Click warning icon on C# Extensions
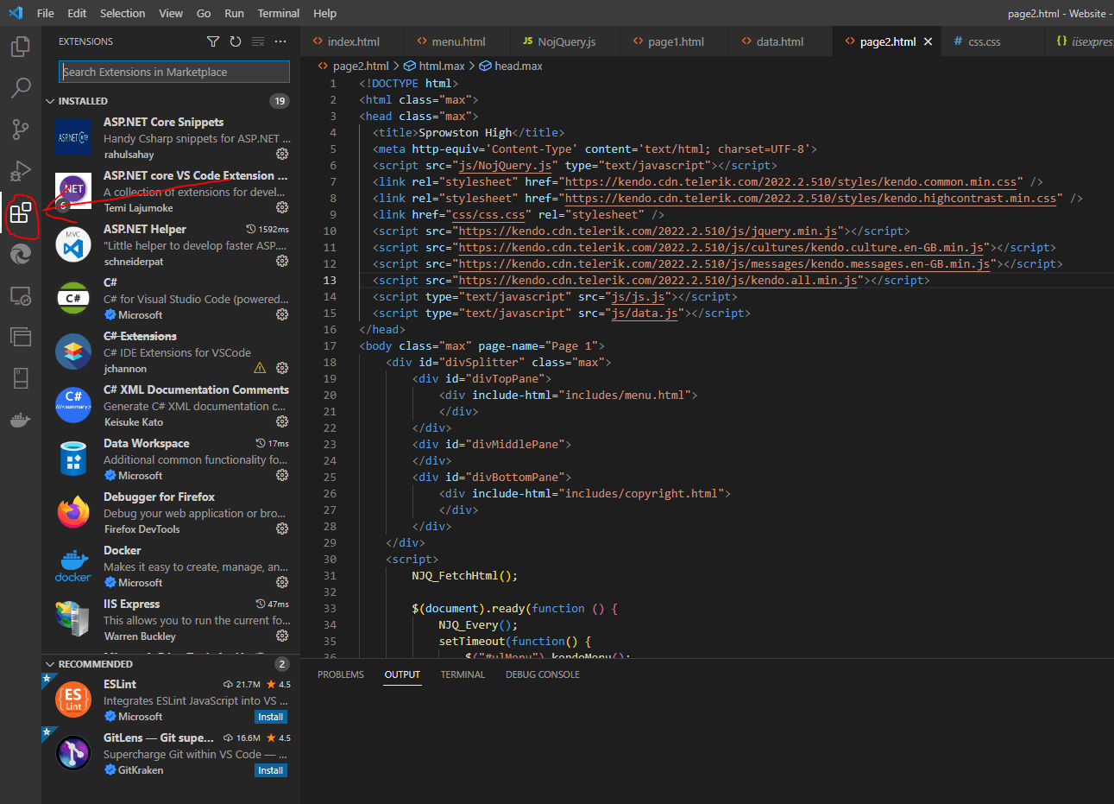Screen dimensions: 1114x804 pos(260,368)
